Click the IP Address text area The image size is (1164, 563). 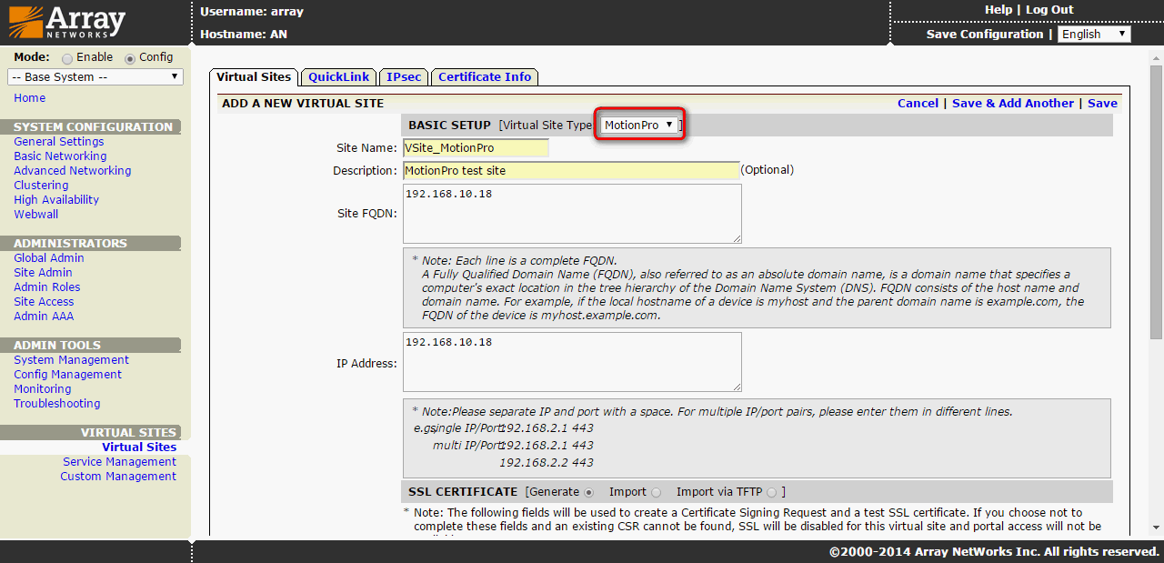pyautogui.click(x=572, y=362)
